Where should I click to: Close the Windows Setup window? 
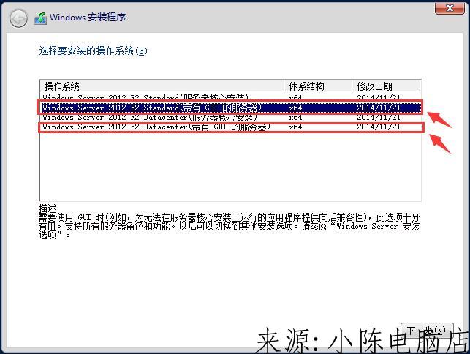pyautogui.click(x=450, y=8)
